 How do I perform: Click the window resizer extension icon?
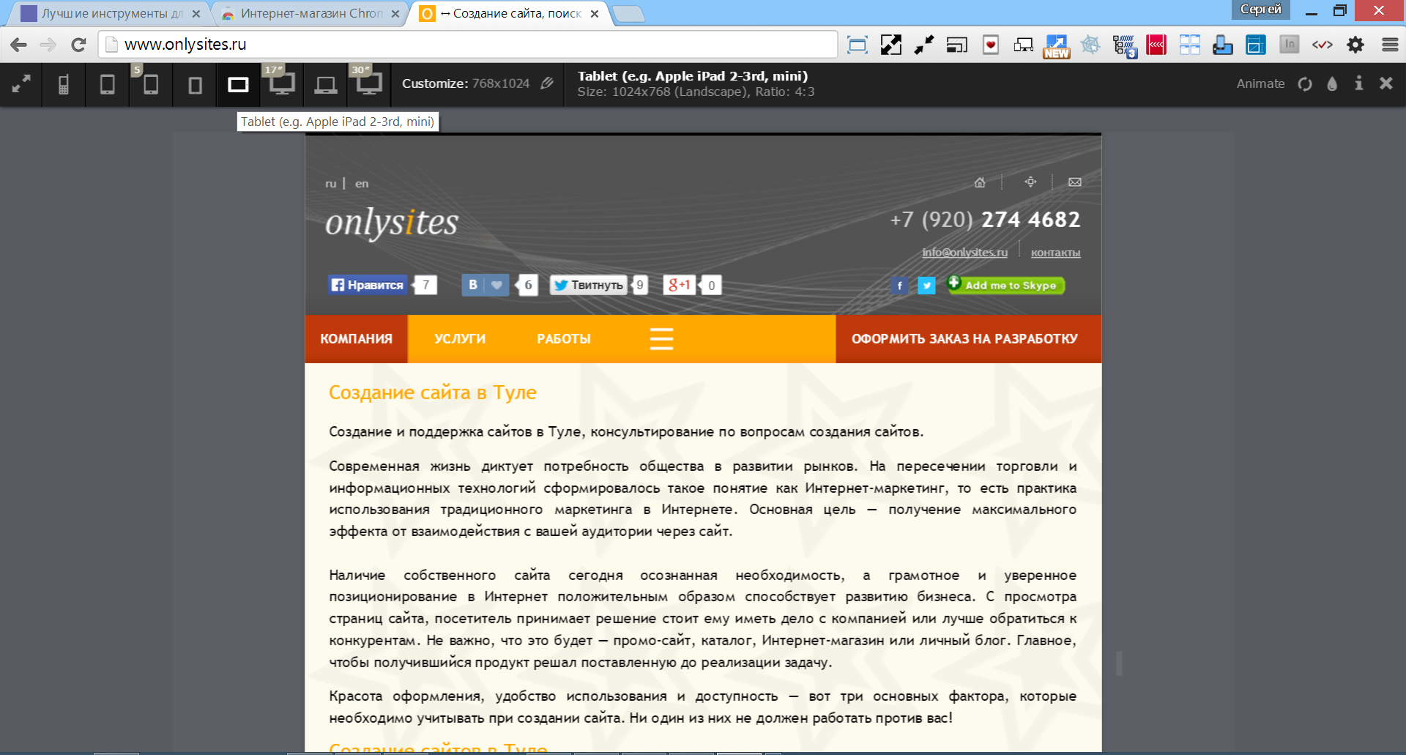pos(957,45)
